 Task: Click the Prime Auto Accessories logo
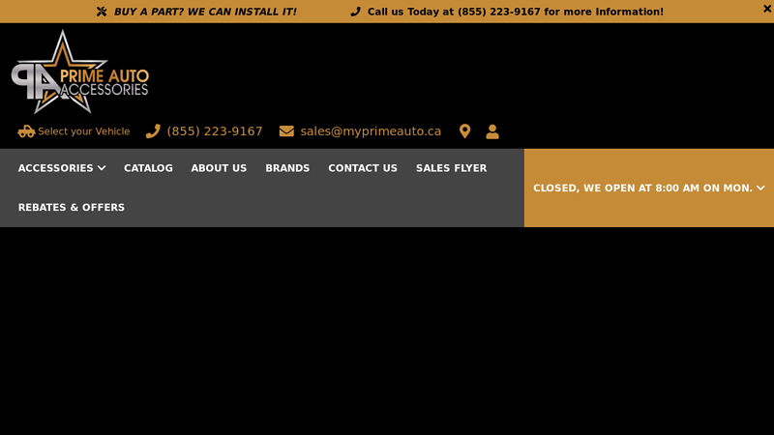tap(80, 72)
